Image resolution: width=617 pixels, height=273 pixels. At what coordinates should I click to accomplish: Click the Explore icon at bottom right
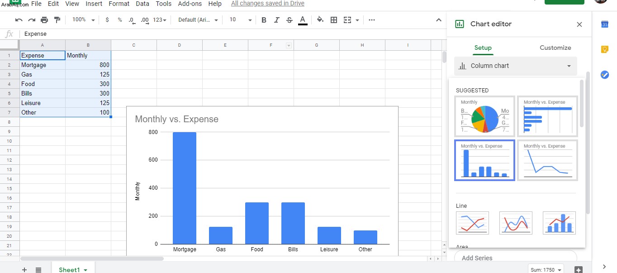point(579,269)
